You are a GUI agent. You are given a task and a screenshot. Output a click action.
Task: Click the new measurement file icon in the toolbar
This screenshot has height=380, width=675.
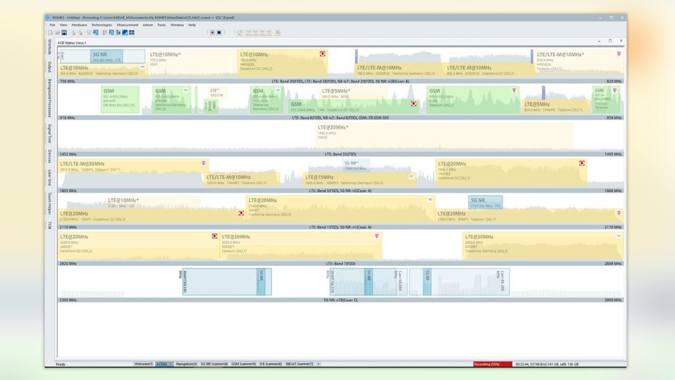tap(51, 32)
